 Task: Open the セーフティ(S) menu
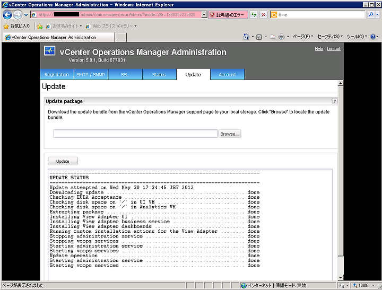pos(330,37)
